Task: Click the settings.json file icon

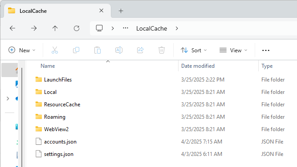Action: [x=39, y=154]
